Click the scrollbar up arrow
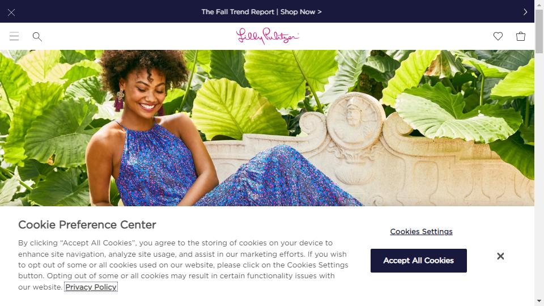 (539, 4)
